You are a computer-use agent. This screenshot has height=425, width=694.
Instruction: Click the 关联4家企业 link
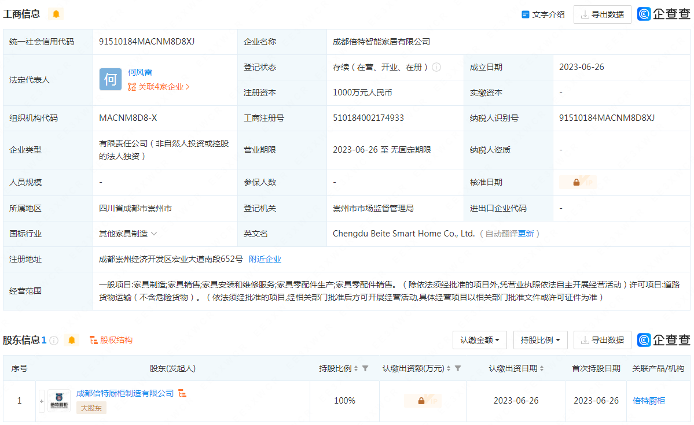click(x=159, y=87)
